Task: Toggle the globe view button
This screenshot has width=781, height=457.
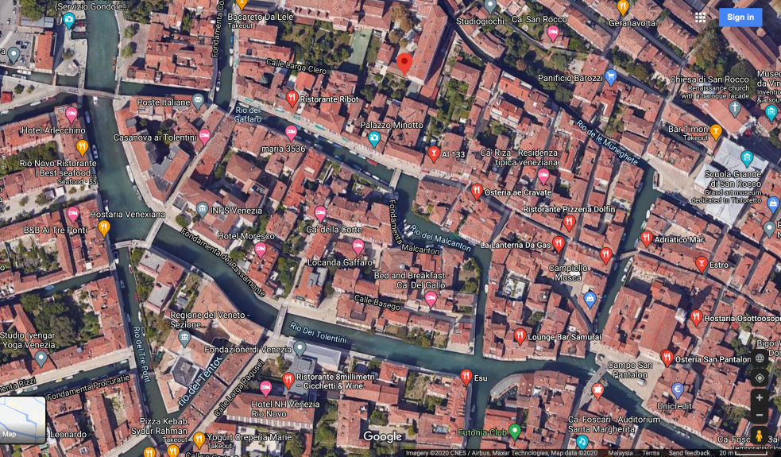Action: coord(760,358)
